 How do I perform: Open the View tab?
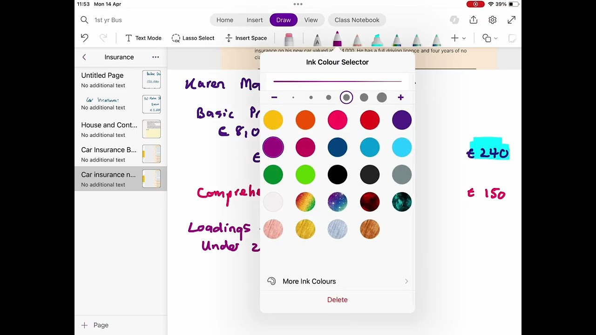click(311, 20)
